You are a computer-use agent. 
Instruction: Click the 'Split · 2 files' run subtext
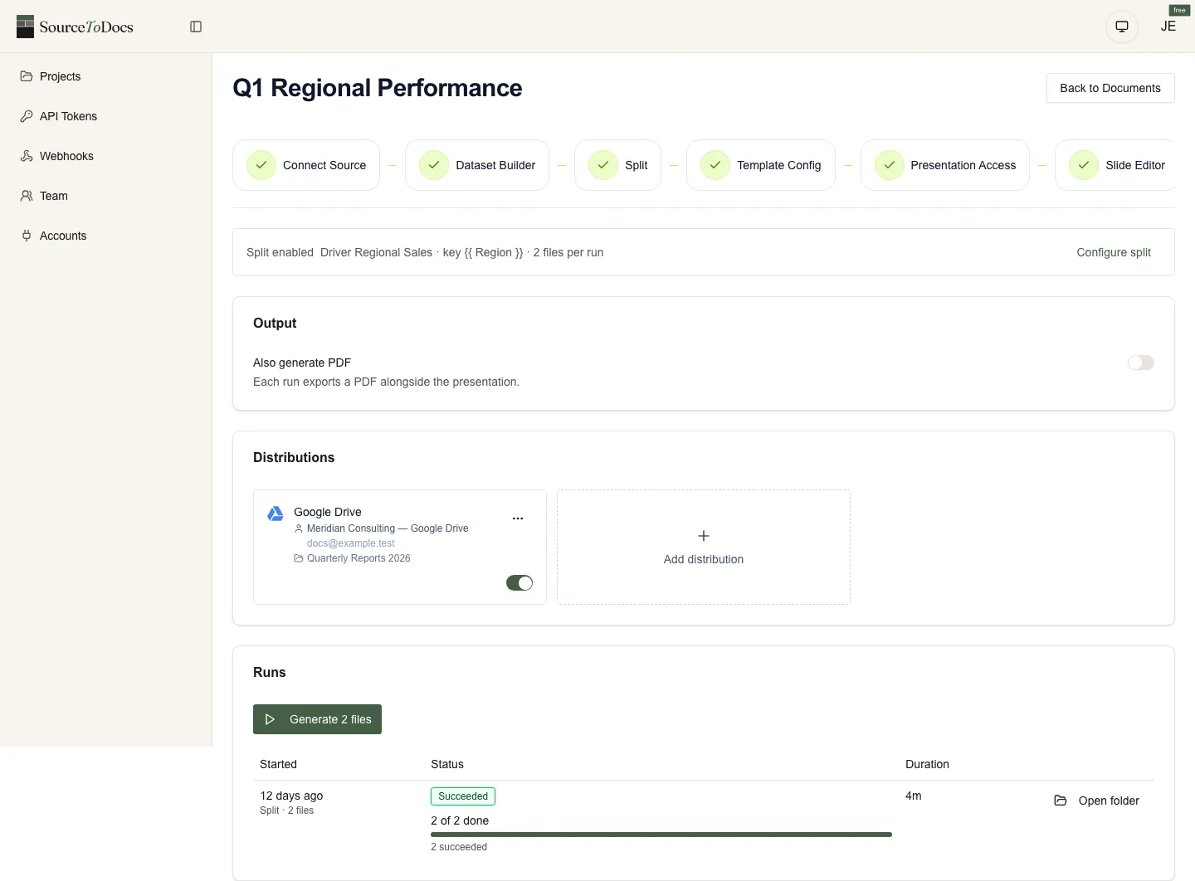click(287, 810)
